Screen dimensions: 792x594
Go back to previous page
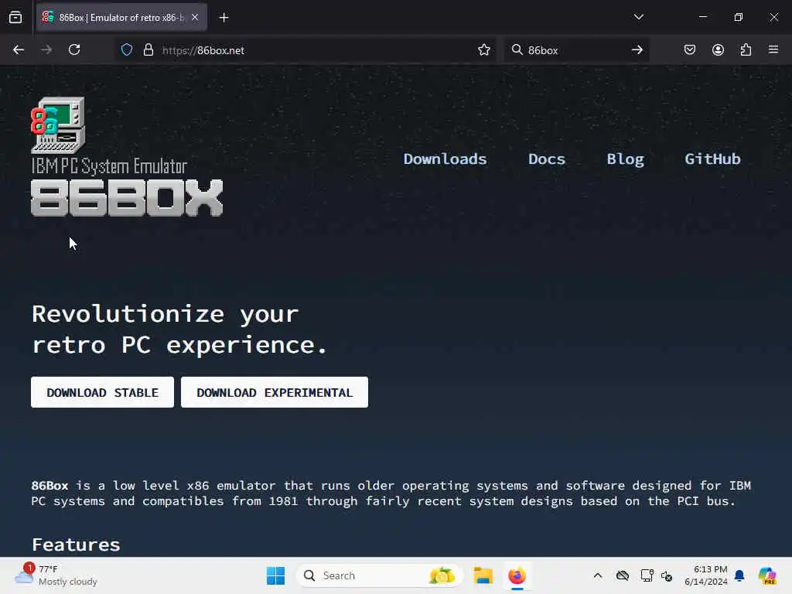(19, 50)
